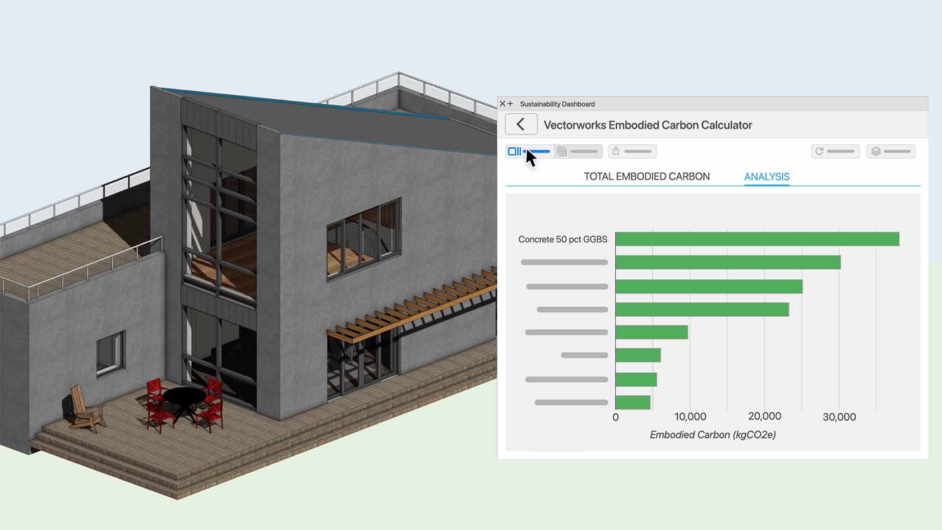Select the ANALYSIS tab
The height and width of the screenshot is (530, 942).
766,177
